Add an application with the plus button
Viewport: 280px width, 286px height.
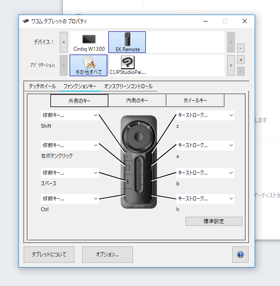[241, 60]
